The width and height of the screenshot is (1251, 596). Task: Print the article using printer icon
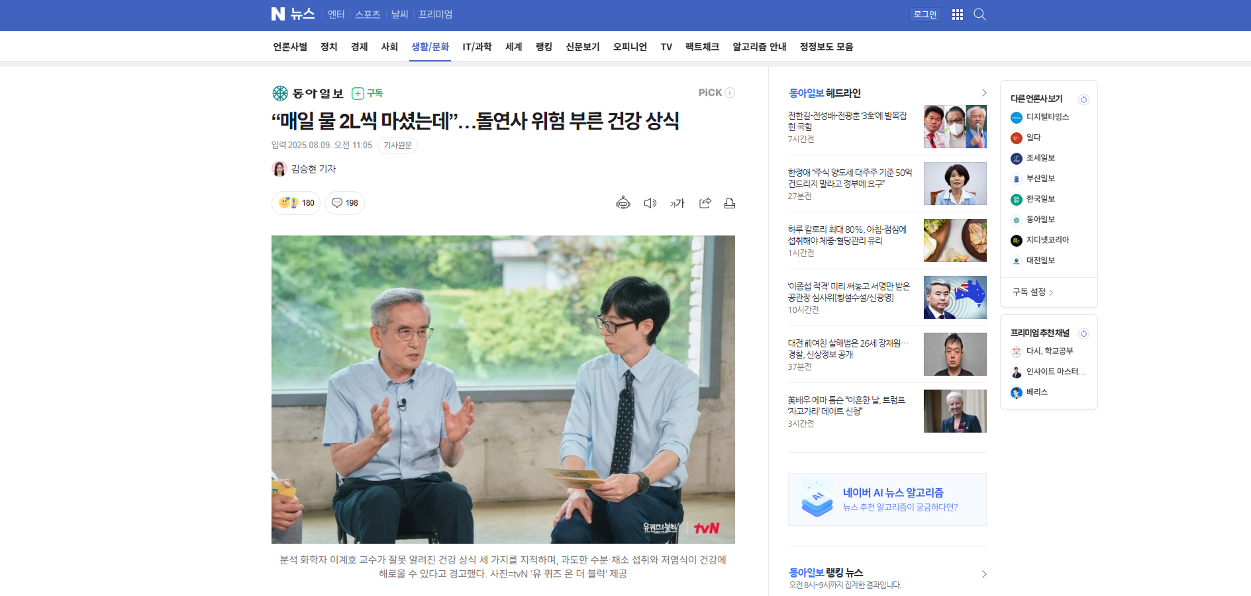click(x=729, y=203)
